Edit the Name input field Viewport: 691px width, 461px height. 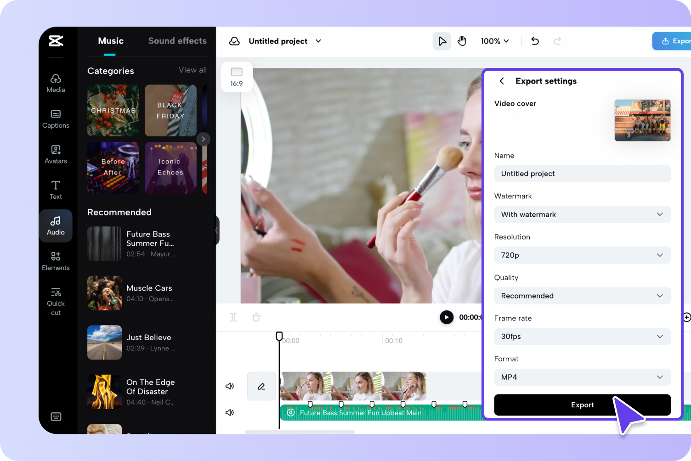582,174
